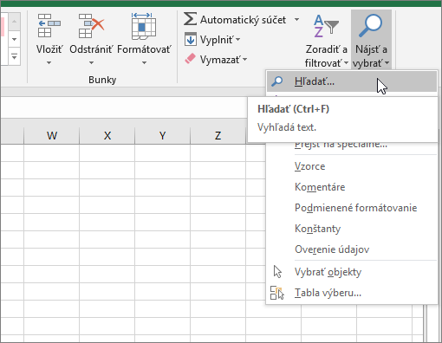Expand the Vložiť dropdown arrow
Viewport: 442px width, 343px height.
point(49,62)
